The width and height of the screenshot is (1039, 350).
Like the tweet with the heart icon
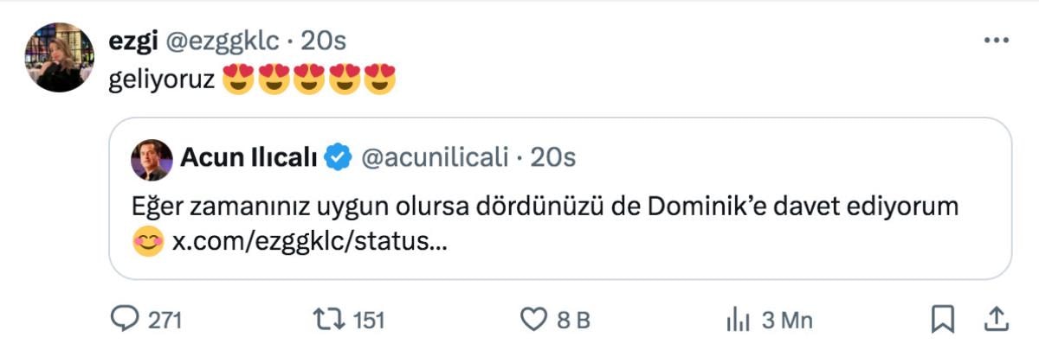[532, 320]
